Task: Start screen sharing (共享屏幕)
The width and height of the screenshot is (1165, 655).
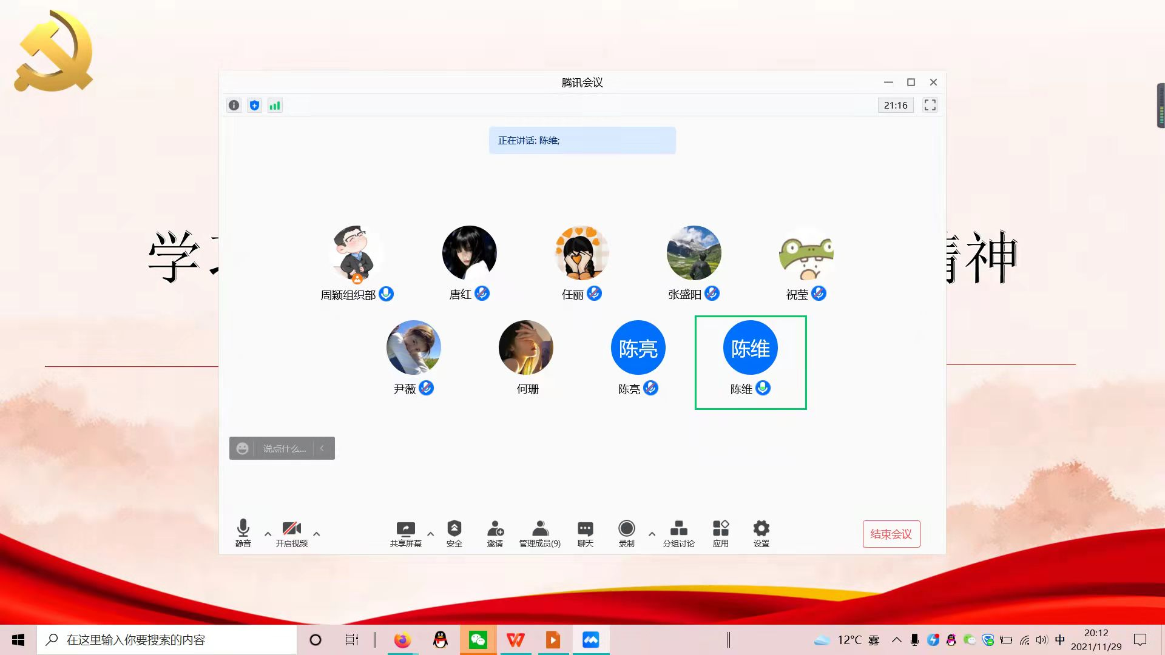Action: pyautogui.click(x=406, y=534)
